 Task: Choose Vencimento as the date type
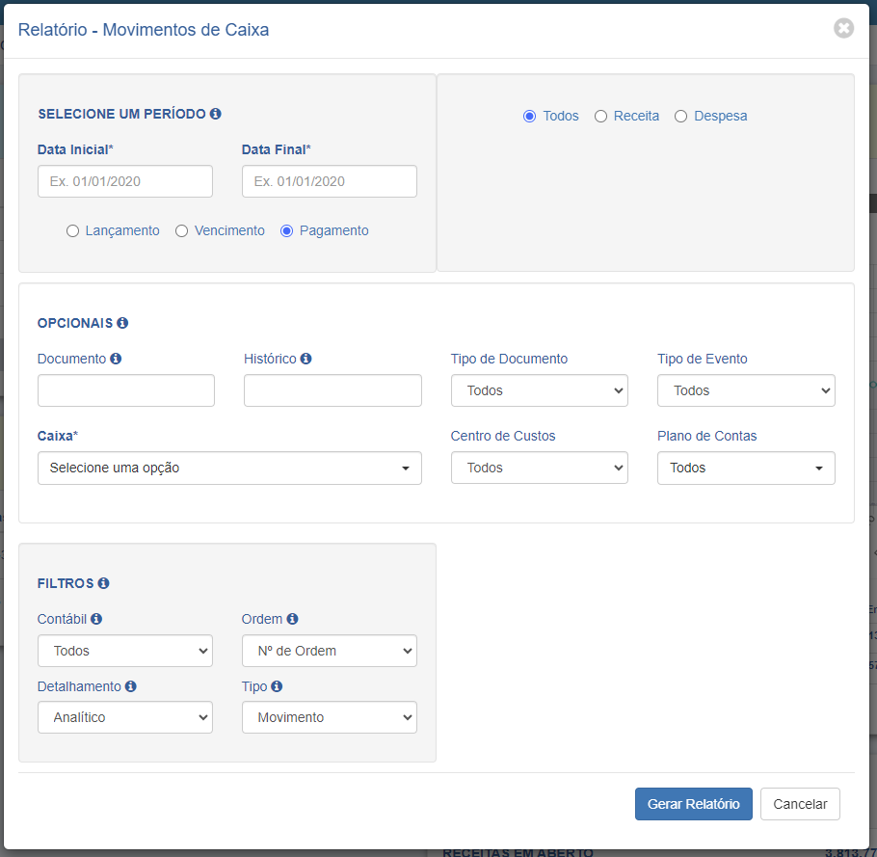point(182,231)
